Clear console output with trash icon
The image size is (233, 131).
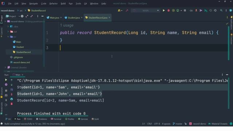12,104
